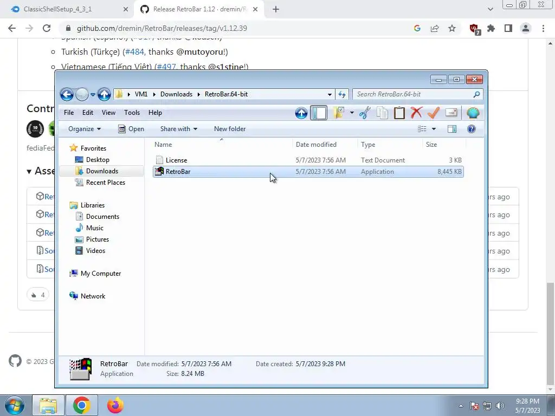Expand the view options dropdown arrow
This screenshot has width=555, height=416.
click(434, 129)
